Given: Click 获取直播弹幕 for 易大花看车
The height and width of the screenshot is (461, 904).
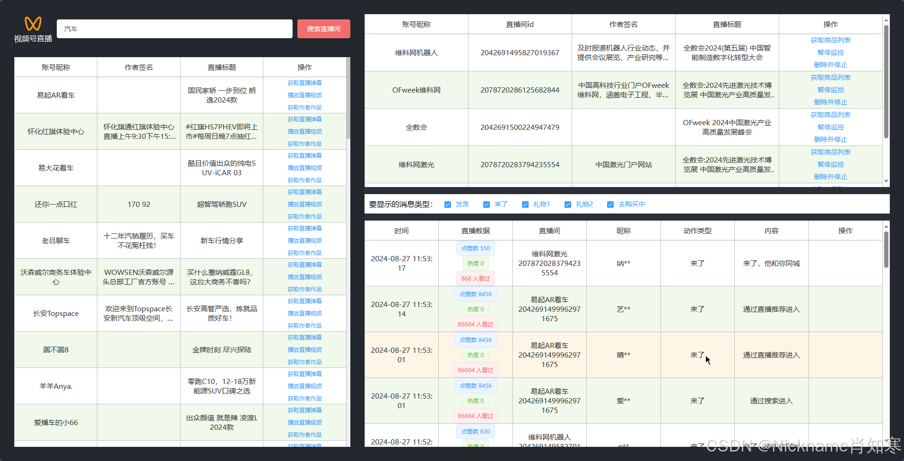Looking at the screenshot, I should 304,155.
